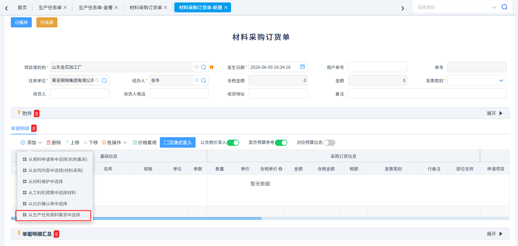Open the 批操作 dropdown
518x246 pixels.
tap(114, 142)
